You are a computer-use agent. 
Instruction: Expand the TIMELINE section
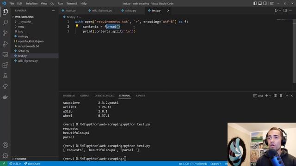(x=20, y=159)
